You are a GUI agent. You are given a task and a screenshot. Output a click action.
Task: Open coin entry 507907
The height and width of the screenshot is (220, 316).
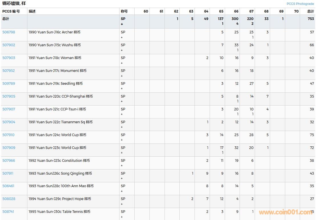(x=9, y=109)
